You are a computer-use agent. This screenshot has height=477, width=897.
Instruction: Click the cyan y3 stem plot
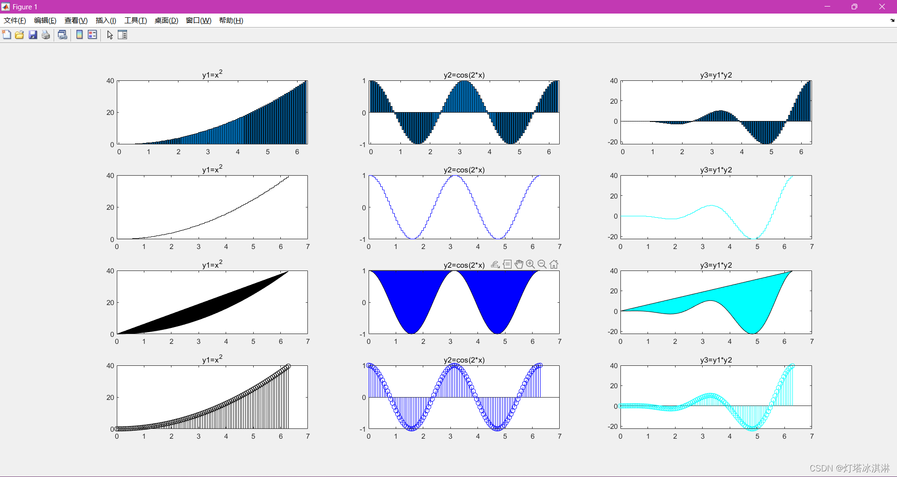click(716, 398)
